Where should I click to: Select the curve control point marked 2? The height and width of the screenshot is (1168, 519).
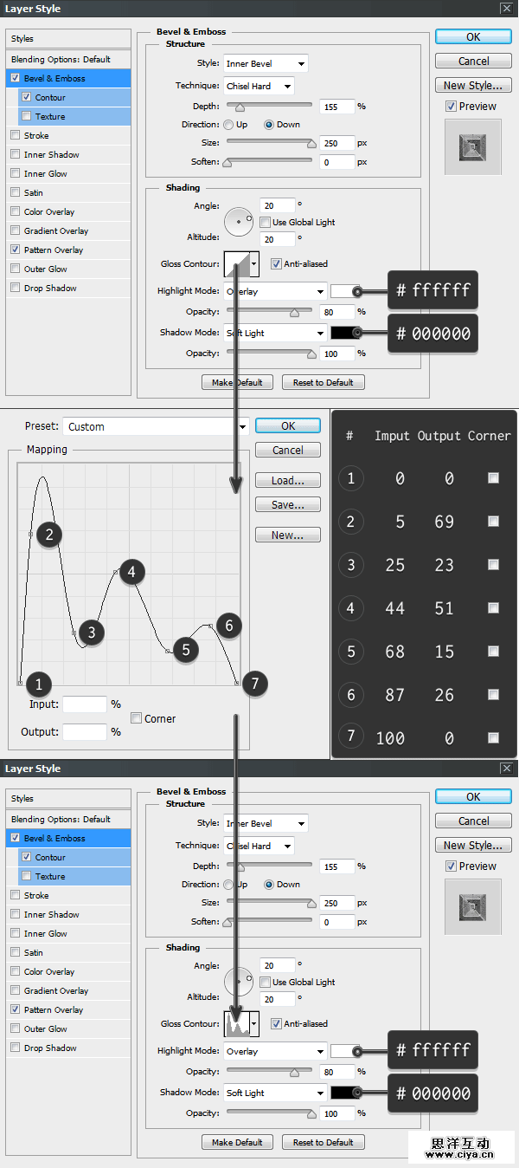(x=31, y=535)
